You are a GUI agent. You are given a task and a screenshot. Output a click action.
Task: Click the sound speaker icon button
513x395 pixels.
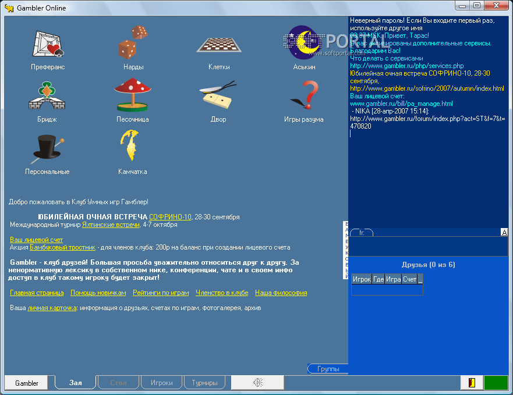(x=257, y=383)
